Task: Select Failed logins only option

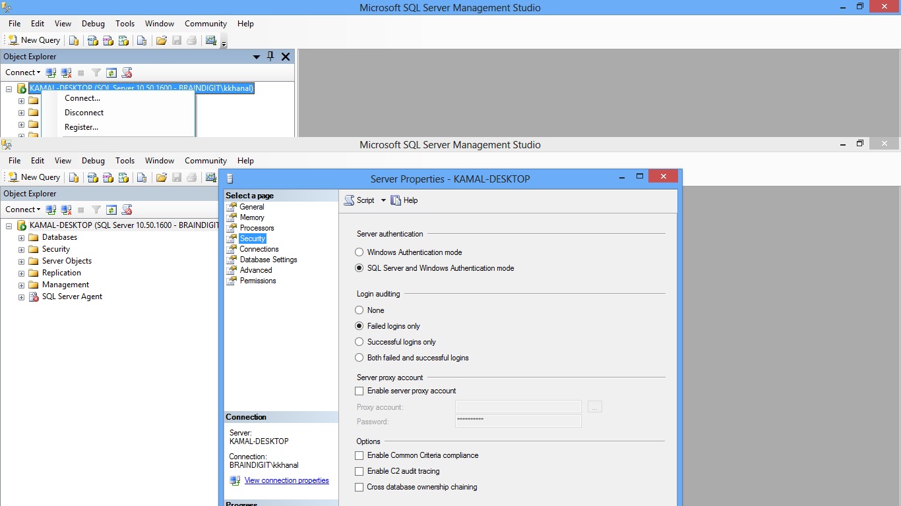Action: point(359,326)
